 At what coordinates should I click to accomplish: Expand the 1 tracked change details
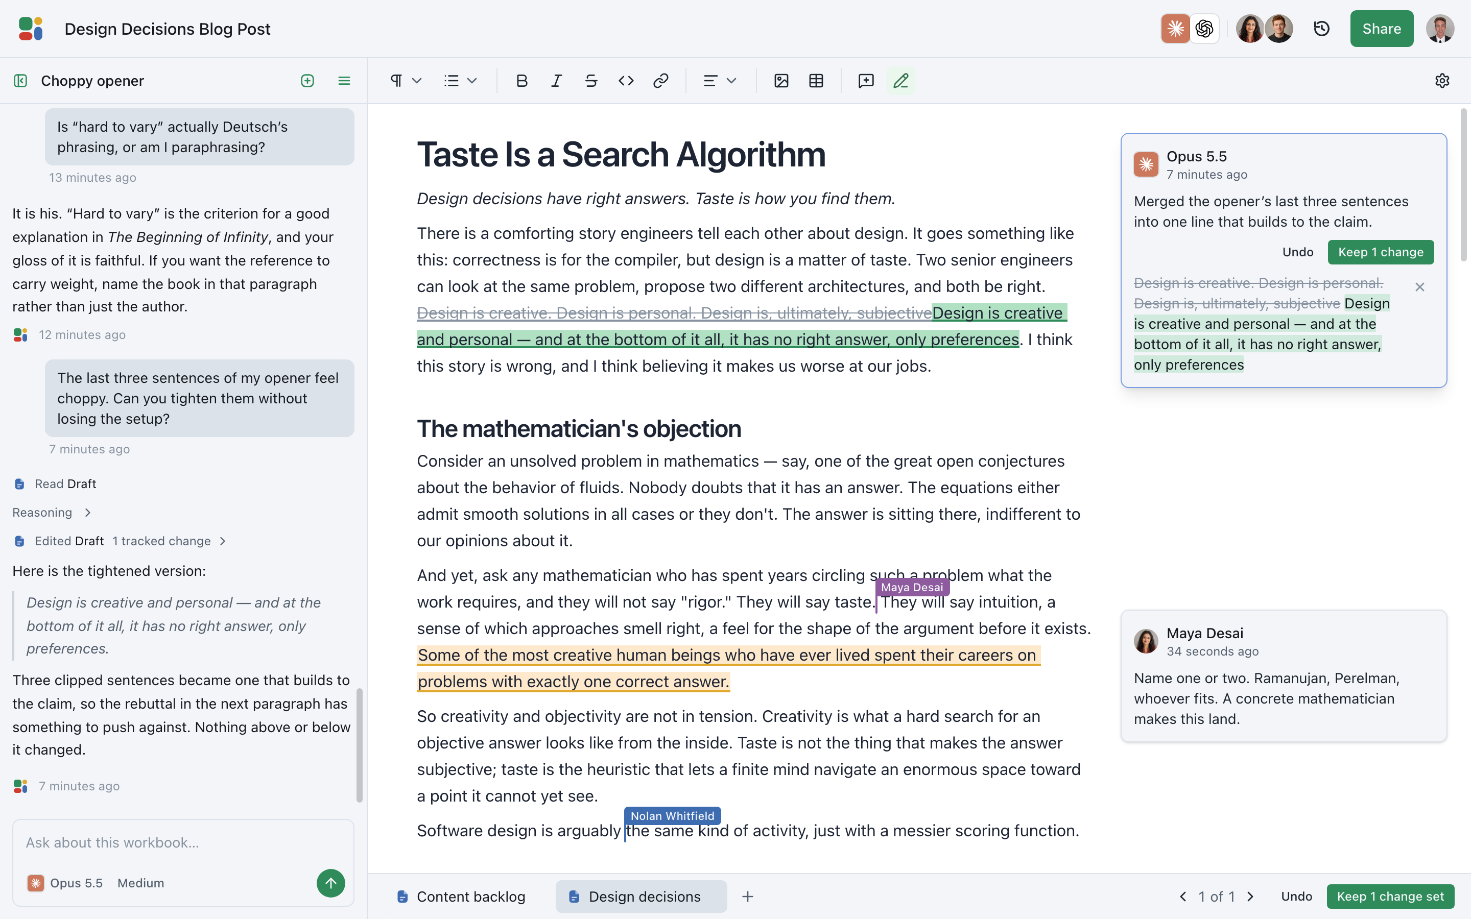[x=169, y=541]
